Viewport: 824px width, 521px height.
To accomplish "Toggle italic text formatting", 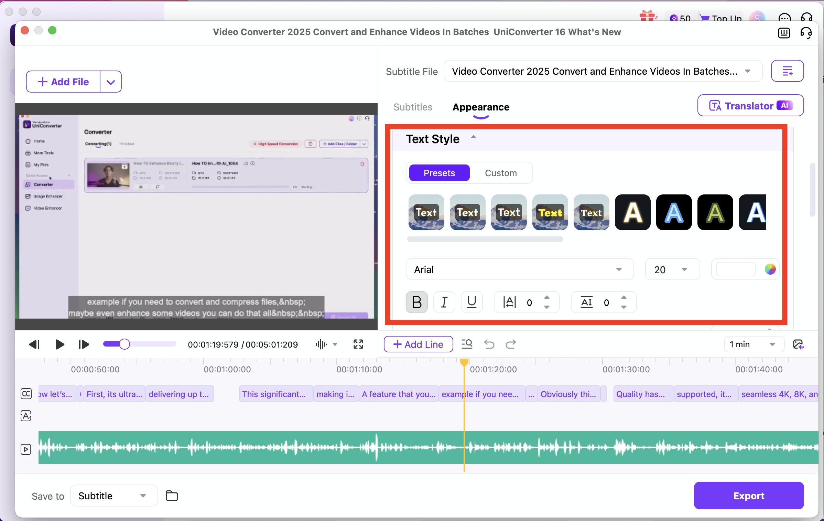I will pos(444,302).
